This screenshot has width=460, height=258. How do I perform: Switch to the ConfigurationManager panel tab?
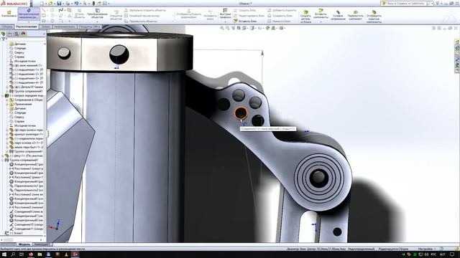pyautogui.click(x=17, y=34)
